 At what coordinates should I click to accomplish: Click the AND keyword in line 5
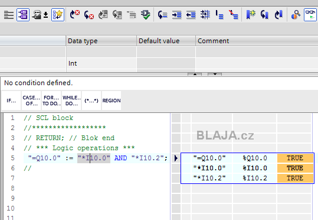(x=121, y=158)
